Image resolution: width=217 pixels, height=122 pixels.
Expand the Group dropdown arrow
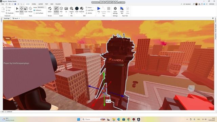point(93,7)
